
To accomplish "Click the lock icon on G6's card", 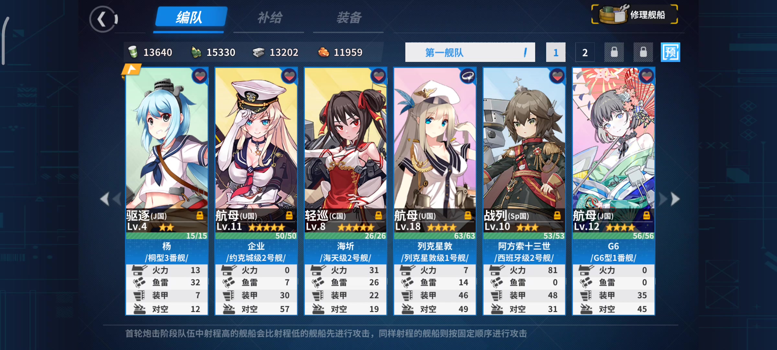I will click(647, 215).
